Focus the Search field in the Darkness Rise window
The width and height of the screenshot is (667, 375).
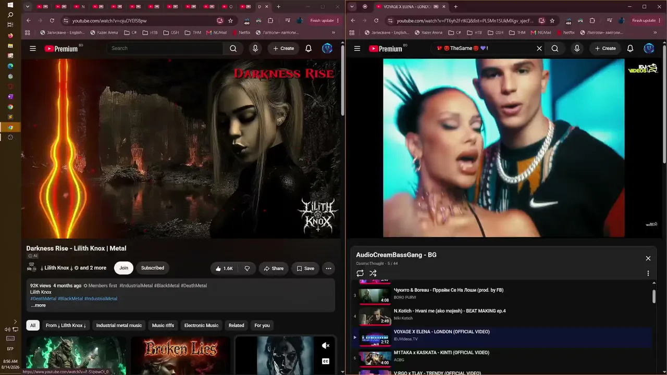pos(165,48)
